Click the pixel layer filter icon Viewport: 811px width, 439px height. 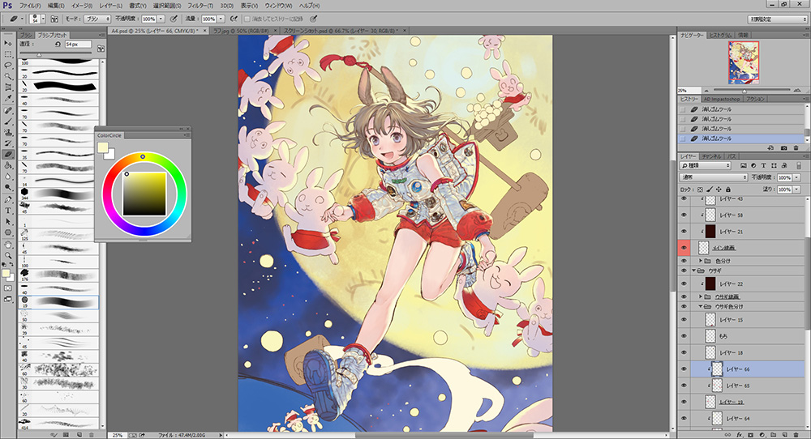[743, 165]
